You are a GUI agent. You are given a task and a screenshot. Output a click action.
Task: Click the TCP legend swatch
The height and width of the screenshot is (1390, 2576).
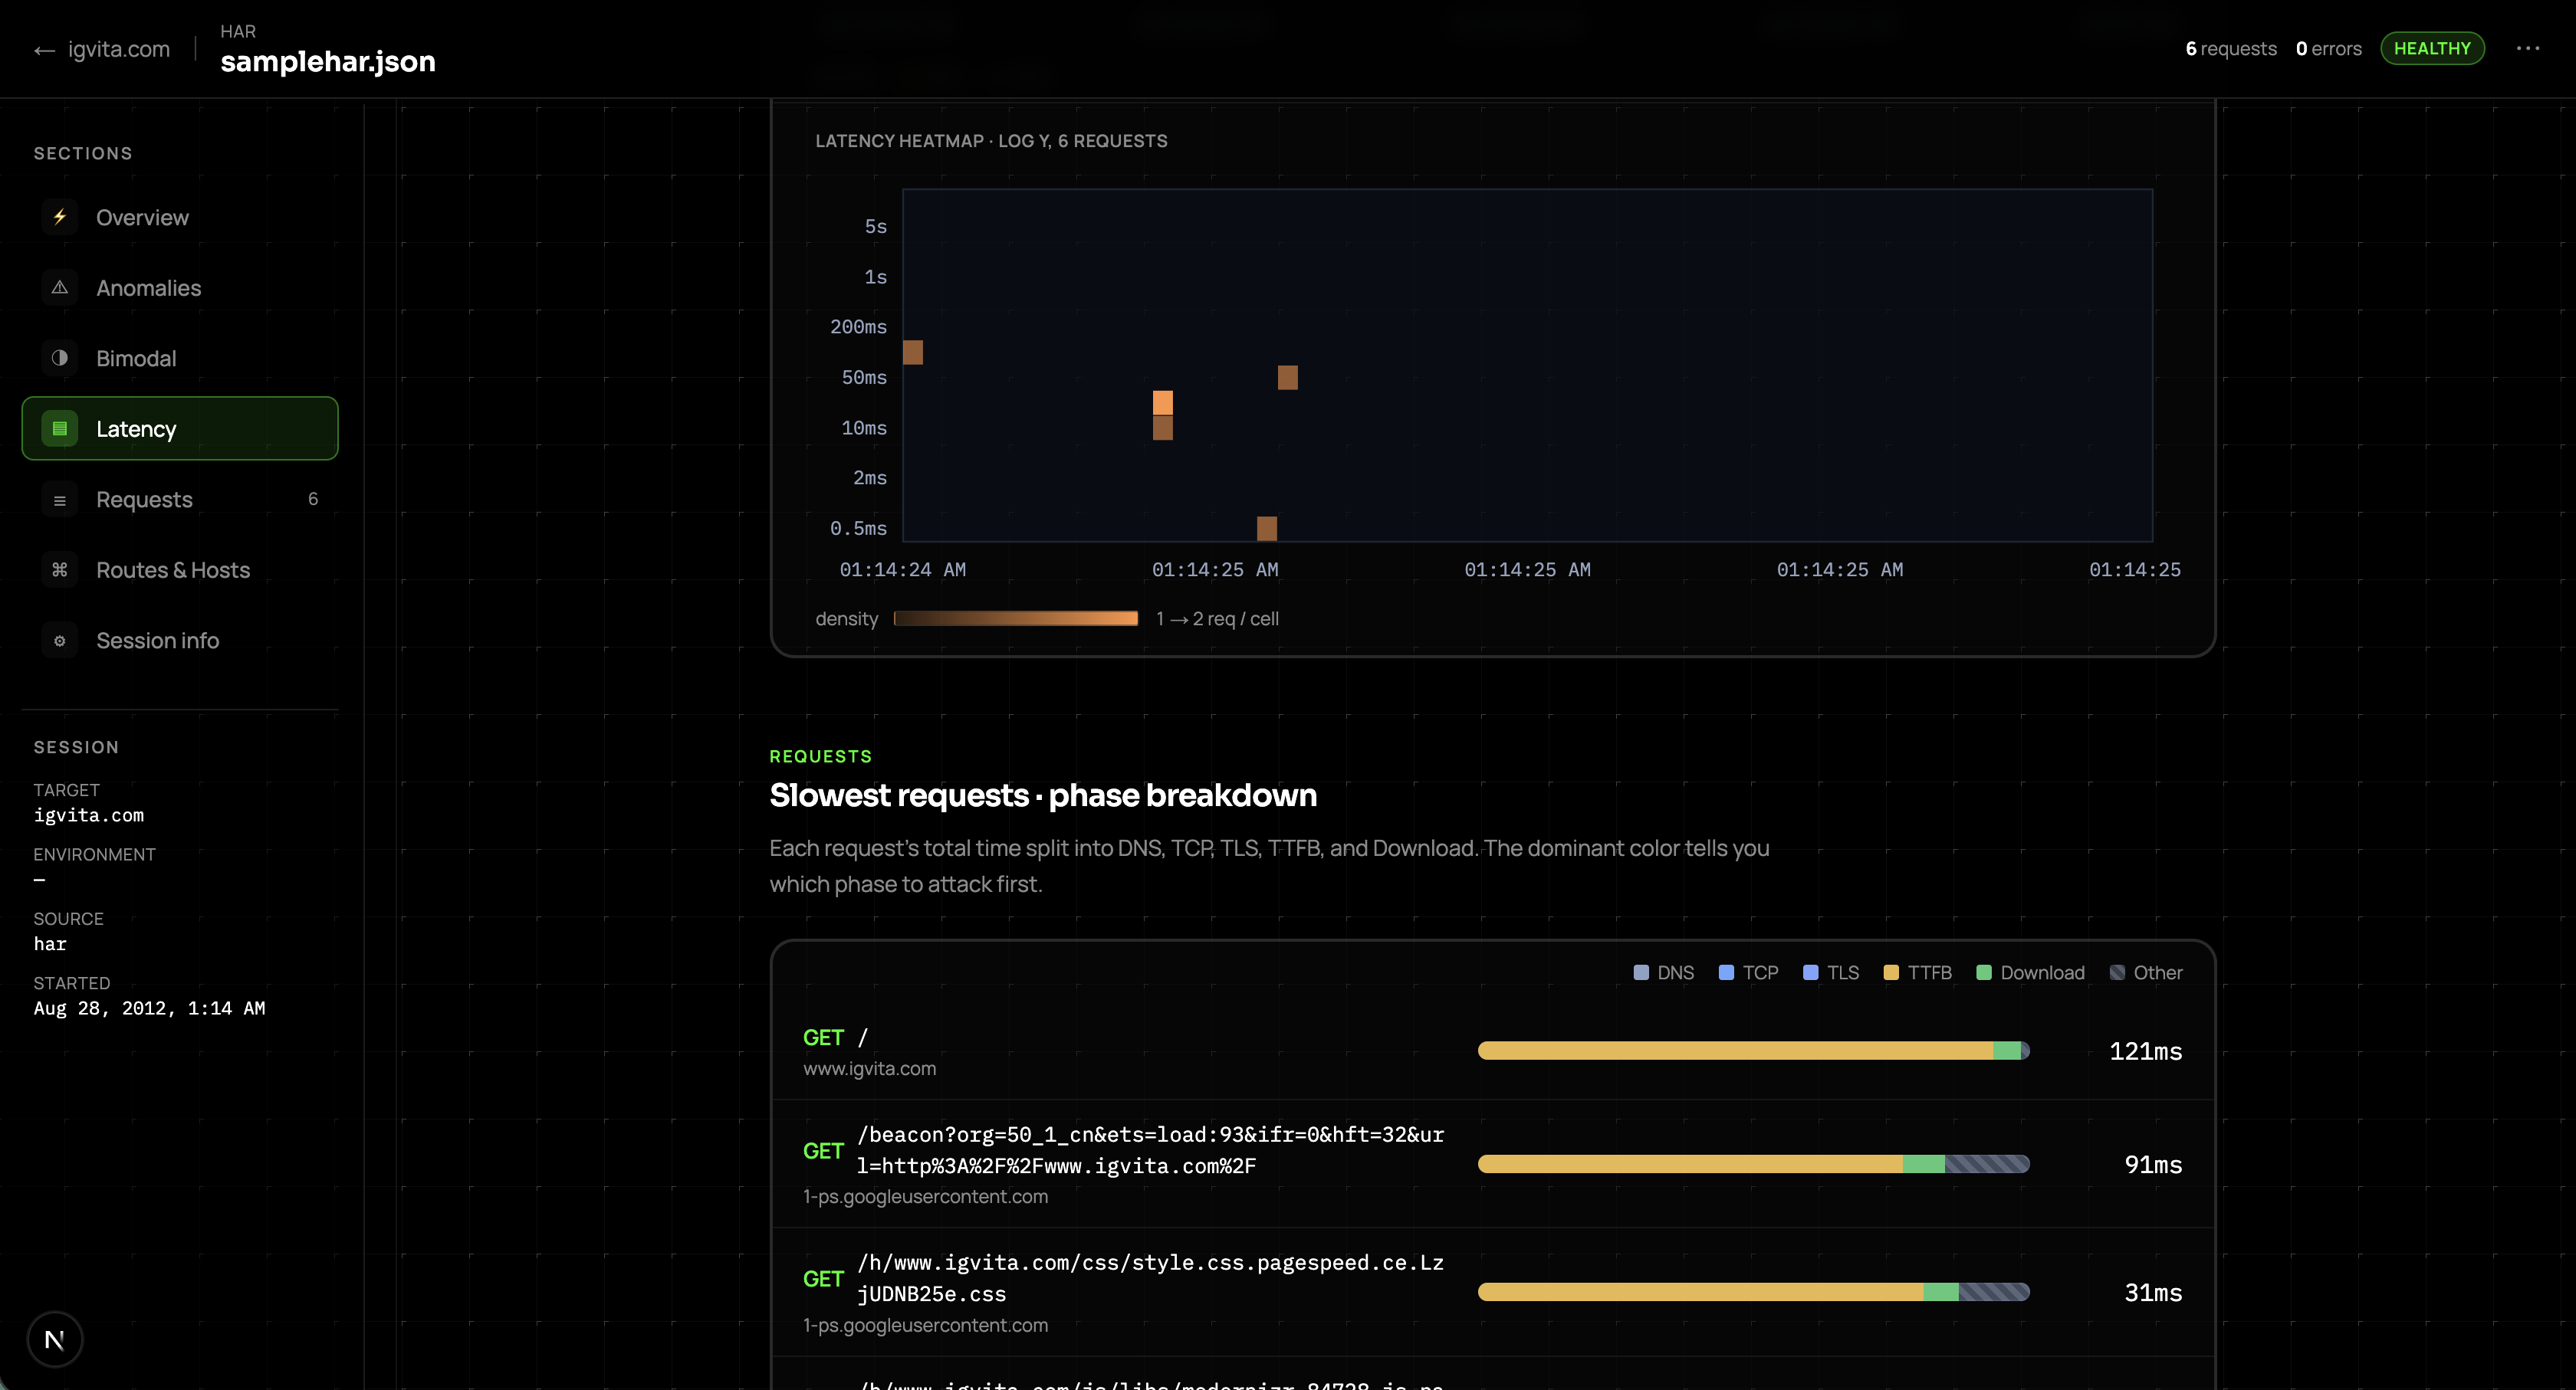[1726, 972]
